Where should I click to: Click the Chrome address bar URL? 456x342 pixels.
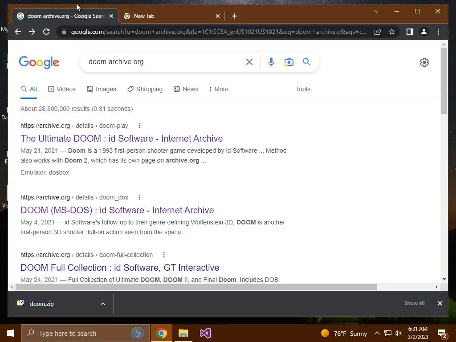[x=219, y=32]
